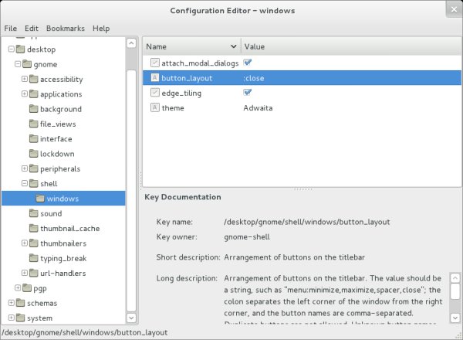Collapse the shell folder node

(x=25, y=184)
